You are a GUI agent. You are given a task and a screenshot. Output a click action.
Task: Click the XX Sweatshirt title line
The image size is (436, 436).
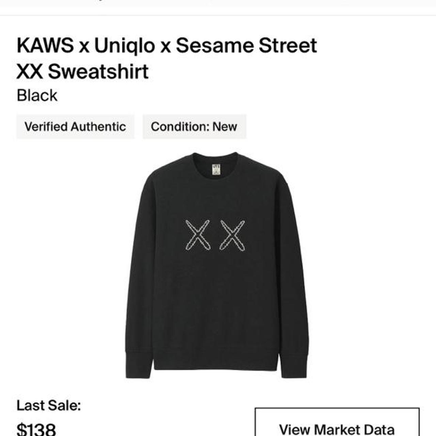(x=83, y=71)
